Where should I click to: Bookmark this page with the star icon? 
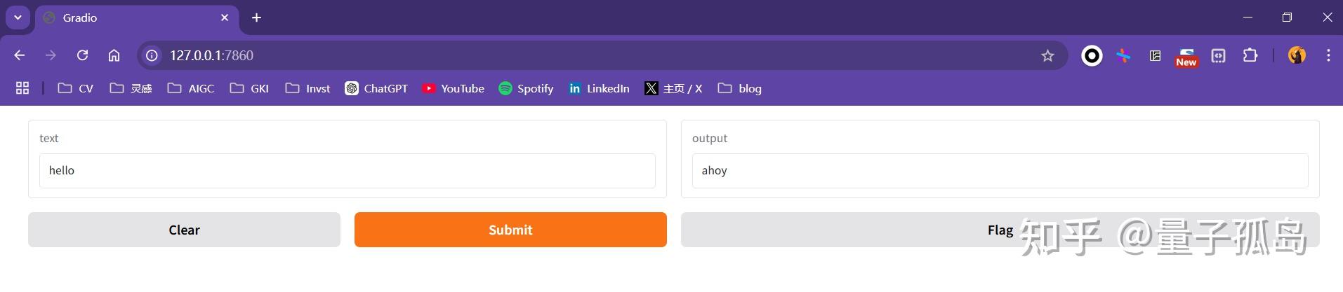[x=1047, y=55]
